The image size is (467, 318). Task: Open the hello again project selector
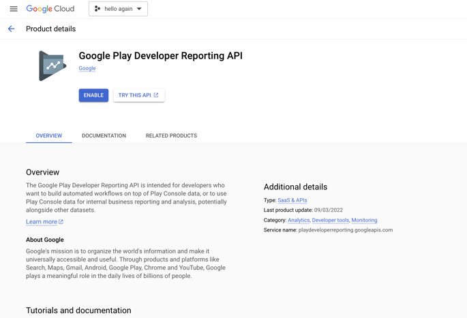point(118,9)
